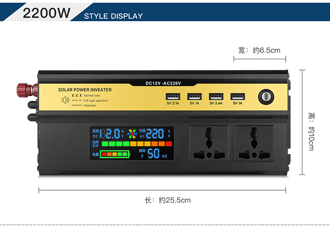
Task: Click the 约25.5cm length label
Action: point(175,200)
